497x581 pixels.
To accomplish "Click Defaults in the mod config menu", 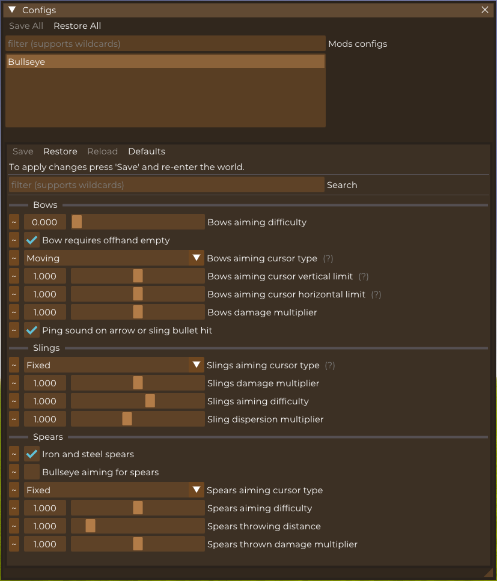I will pyautogui.click(x=146, y=151).
